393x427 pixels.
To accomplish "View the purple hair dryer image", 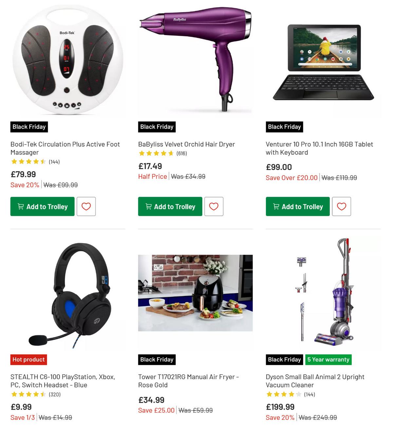I will point(196,61).
